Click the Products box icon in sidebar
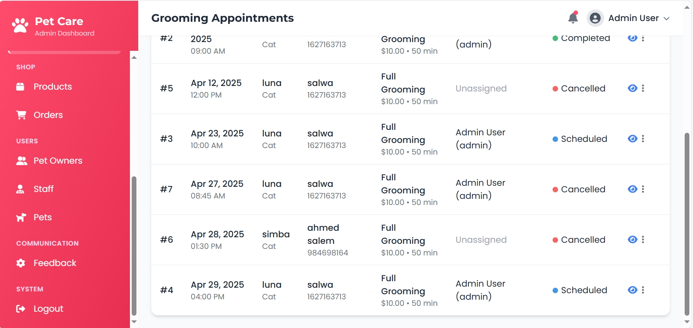Image resolution: width=693 pixels, height=328 pixels. [20, 87]
